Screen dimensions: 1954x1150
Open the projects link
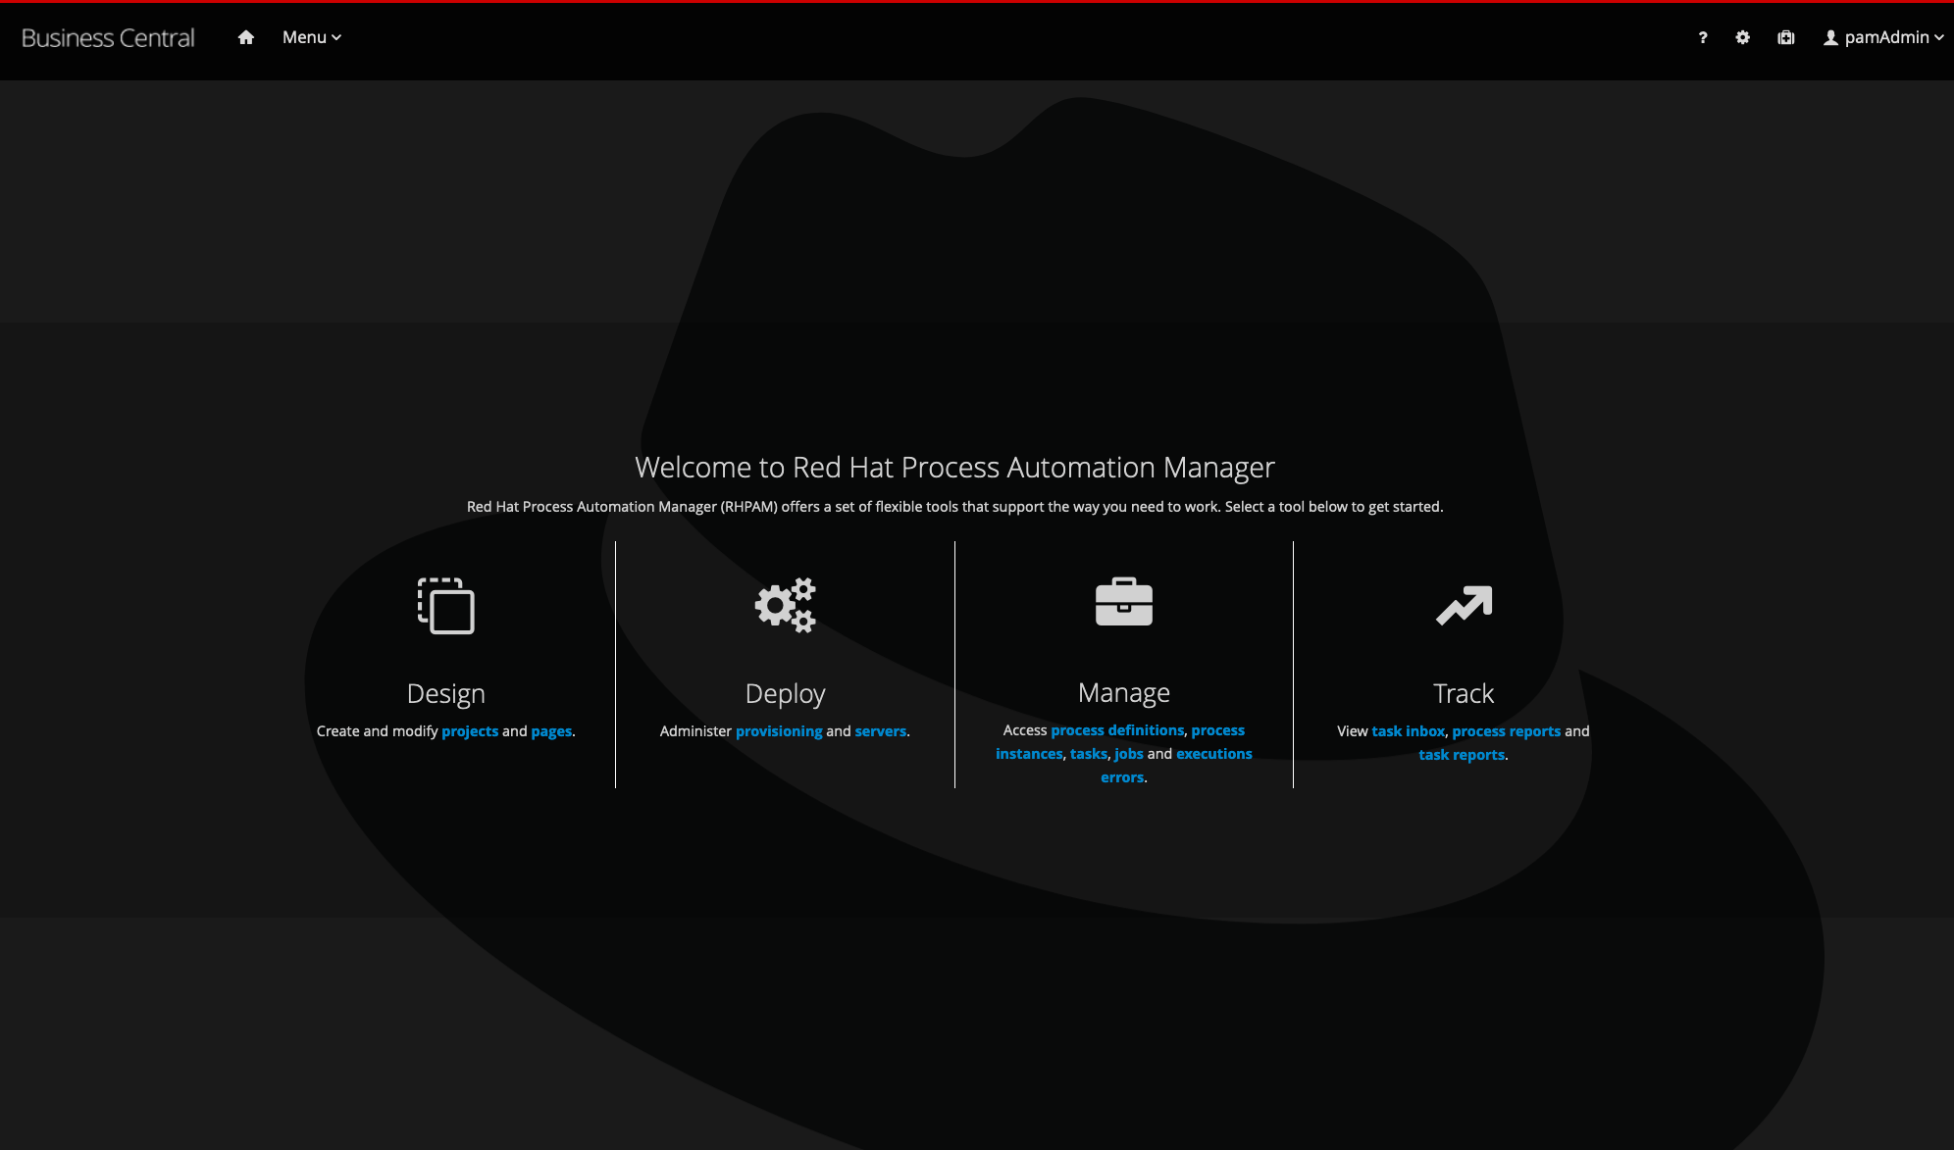click(470, 731)
